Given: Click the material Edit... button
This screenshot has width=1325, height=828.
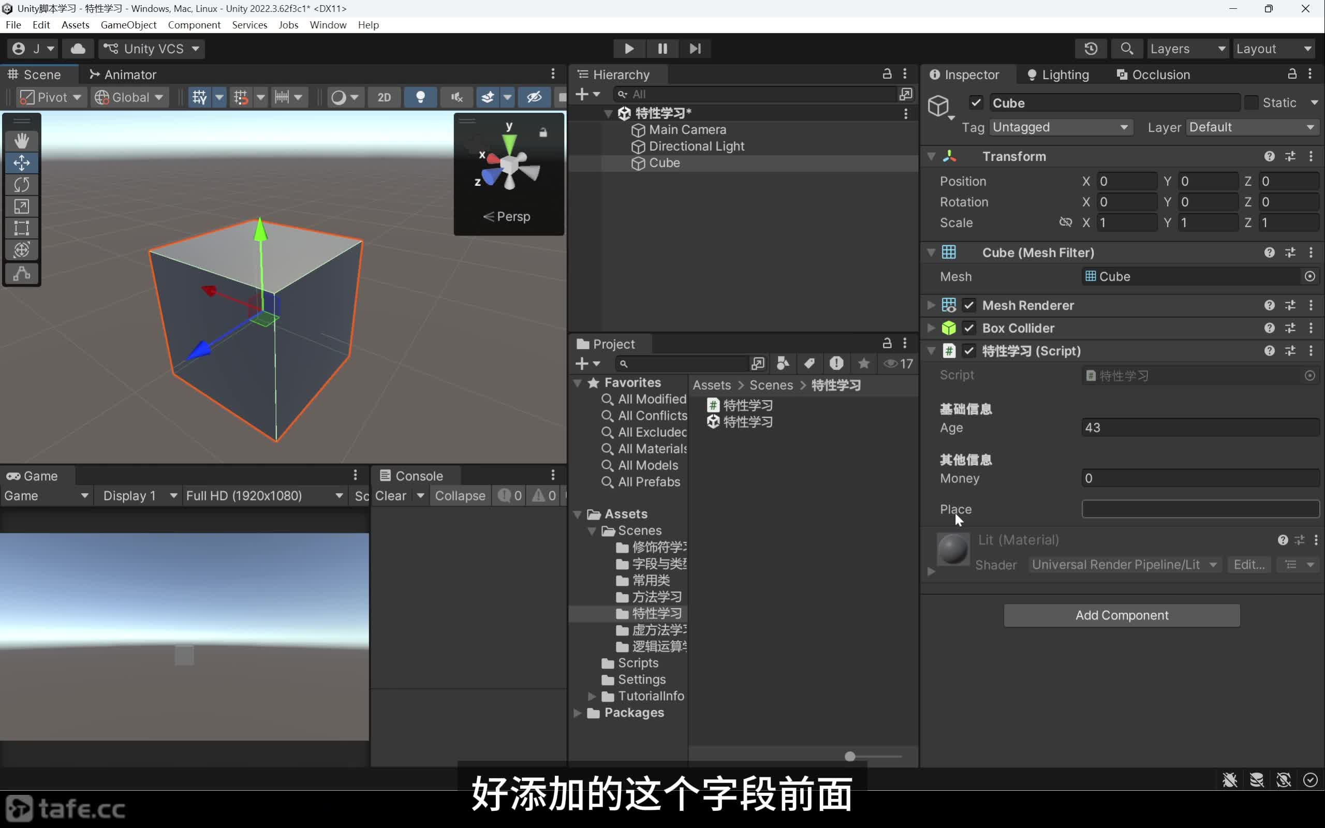Looking at the screenshot, I should point(1249,565).
